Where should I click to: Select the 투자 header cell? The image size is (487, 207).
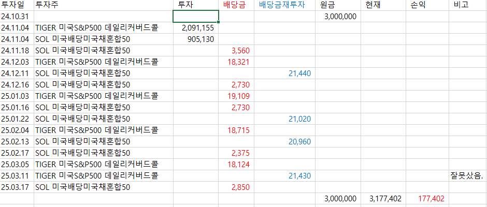pos(196,5)
